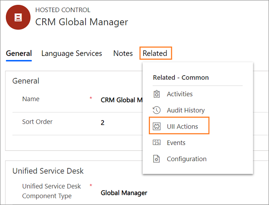
Task: Click the Global Manager component type value
Action: [124, 193]
